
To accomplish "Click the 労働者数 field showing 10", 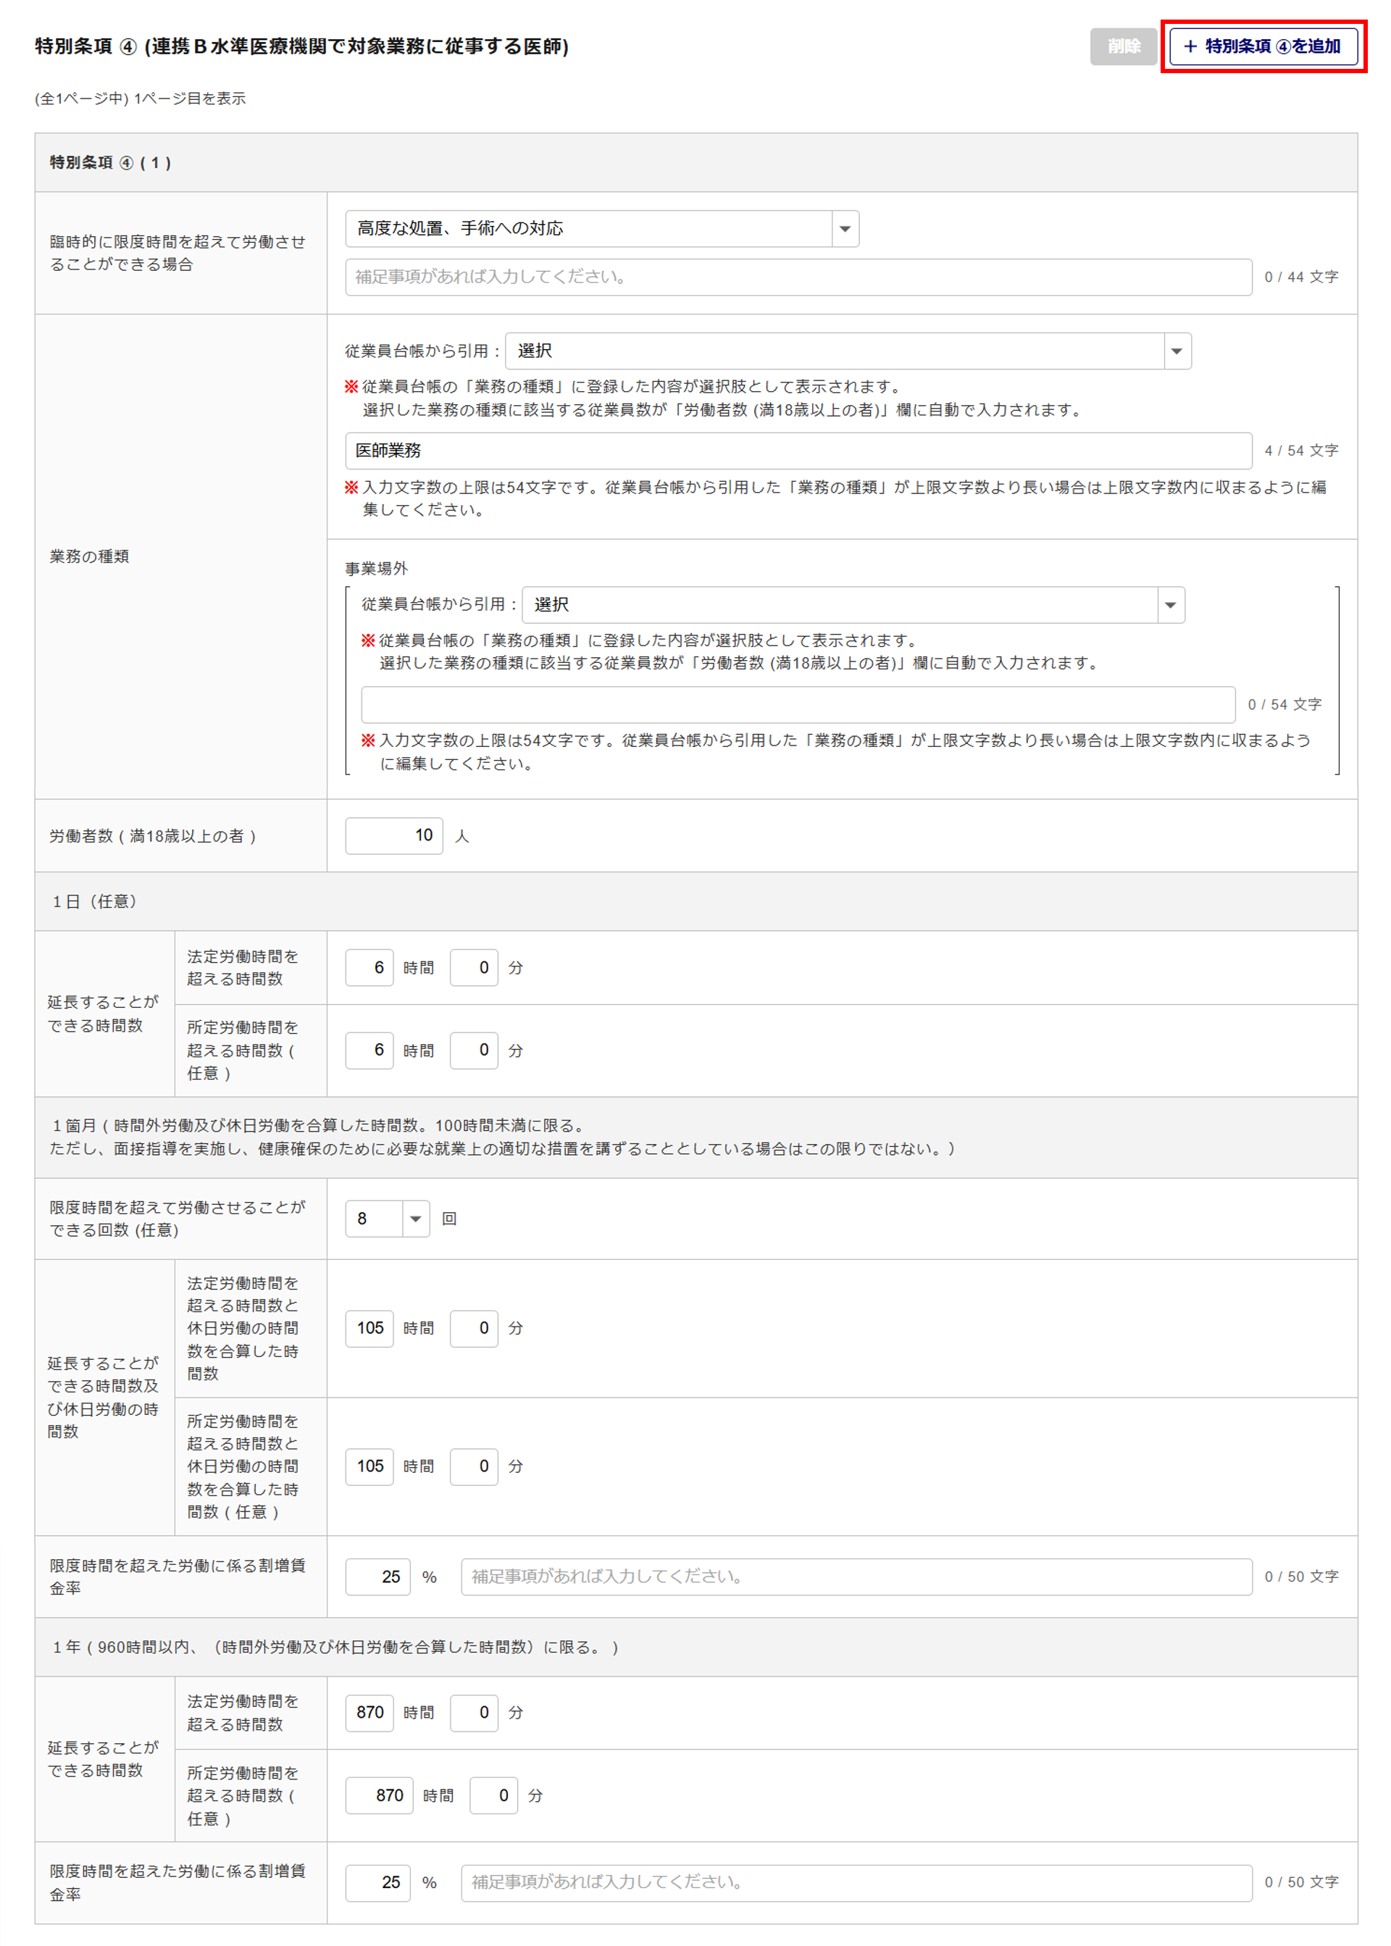I will tap(393, 835).
